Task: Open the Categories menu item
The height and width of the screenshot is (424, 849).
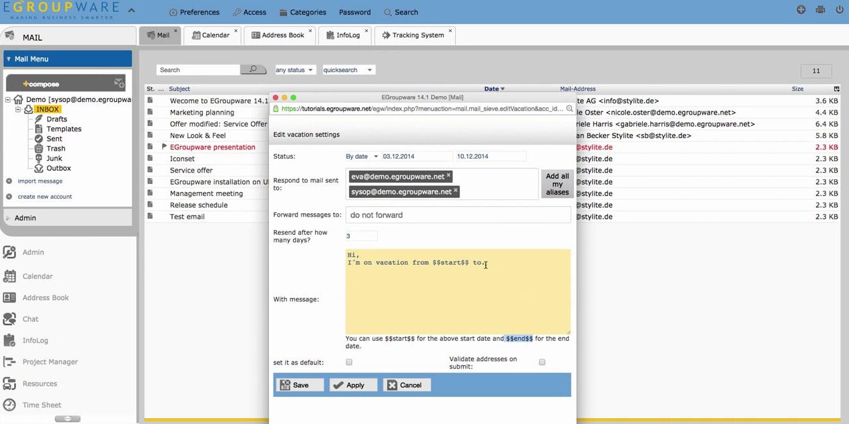Action: point(302,12)
